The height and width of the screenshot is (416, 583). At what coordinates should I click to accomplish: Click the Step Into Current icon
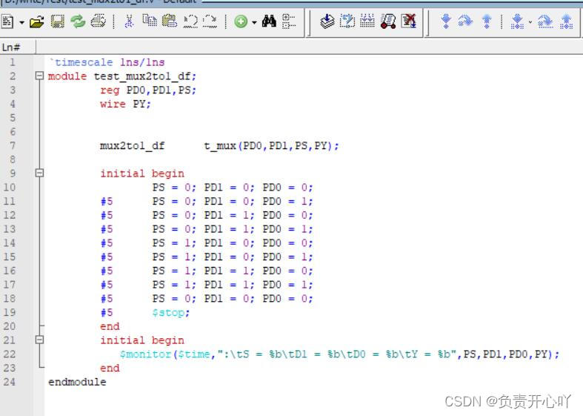coord(517,22)
